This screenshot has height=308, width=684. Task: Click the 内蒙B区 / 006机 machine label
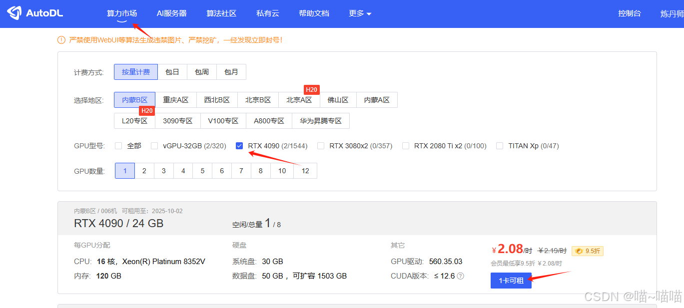pos(96,211)
